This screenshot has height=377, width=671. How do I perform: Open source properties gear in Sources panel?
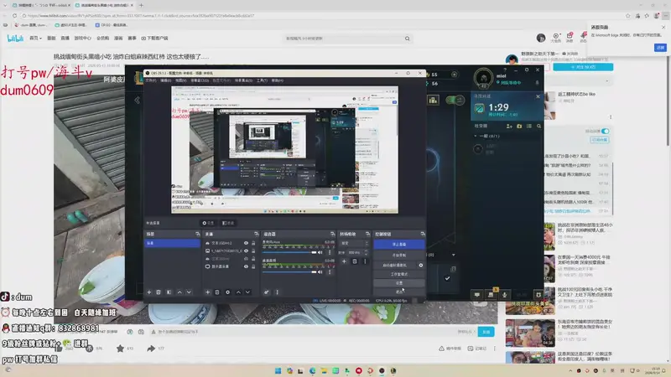[228, 292]
